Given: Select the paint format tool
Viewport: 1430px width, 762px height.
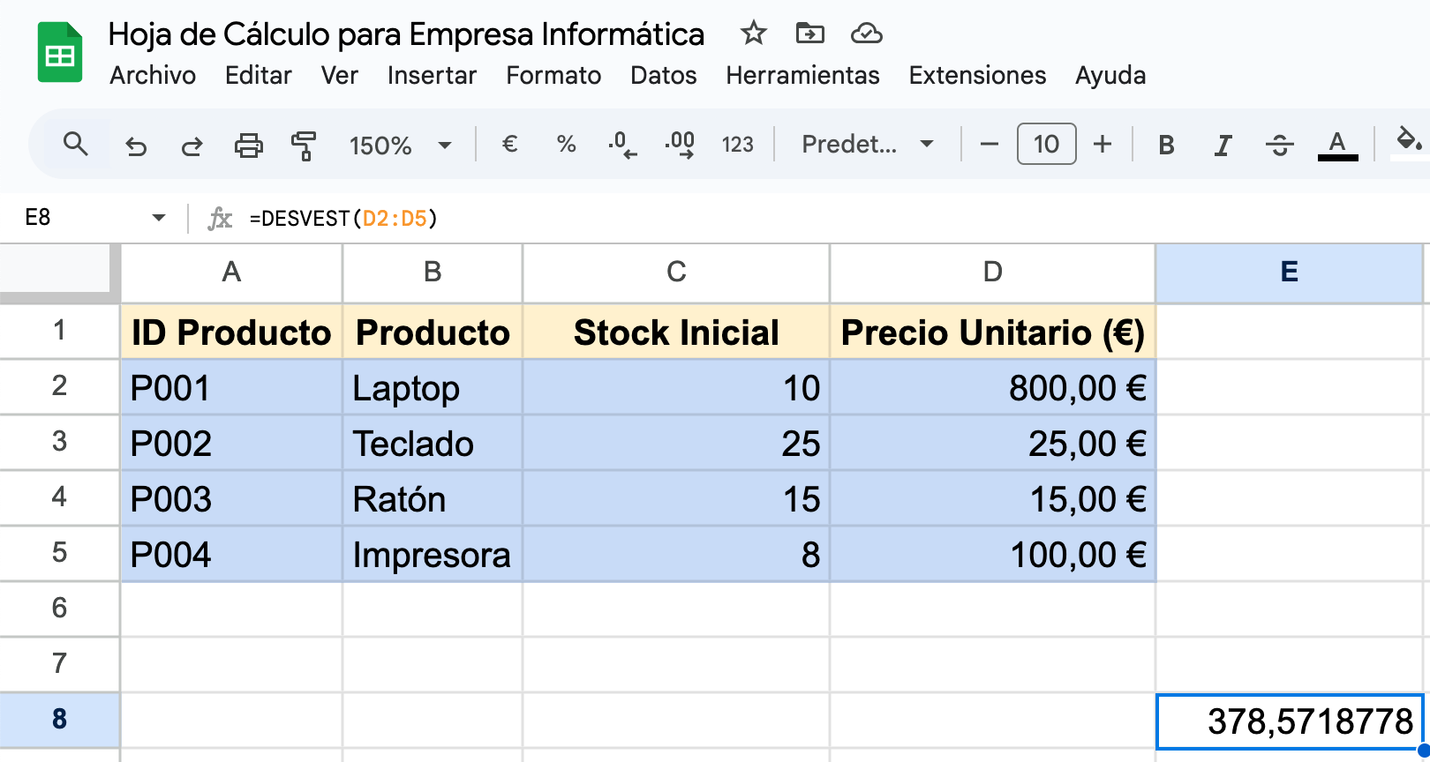Looking at the screenshot, I should tap(304, 145).
